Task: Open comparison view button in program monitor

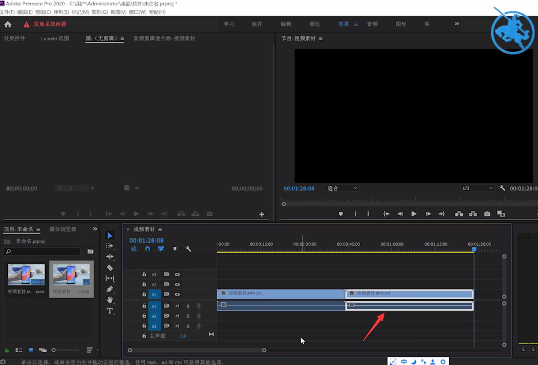Action: click(x=501, y=214)
